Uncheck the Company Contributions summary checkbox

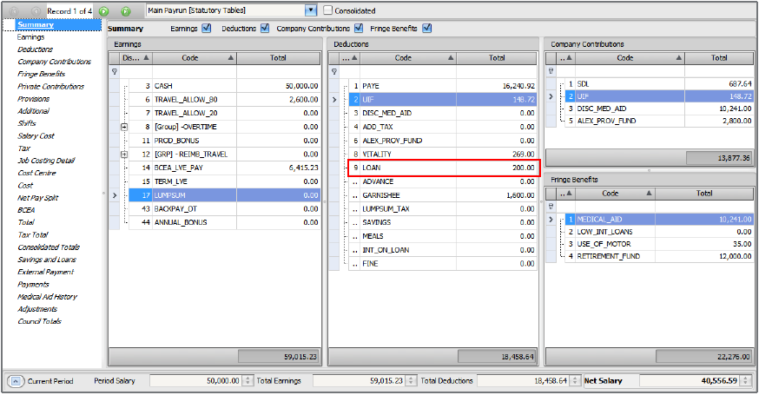(358, 28)
